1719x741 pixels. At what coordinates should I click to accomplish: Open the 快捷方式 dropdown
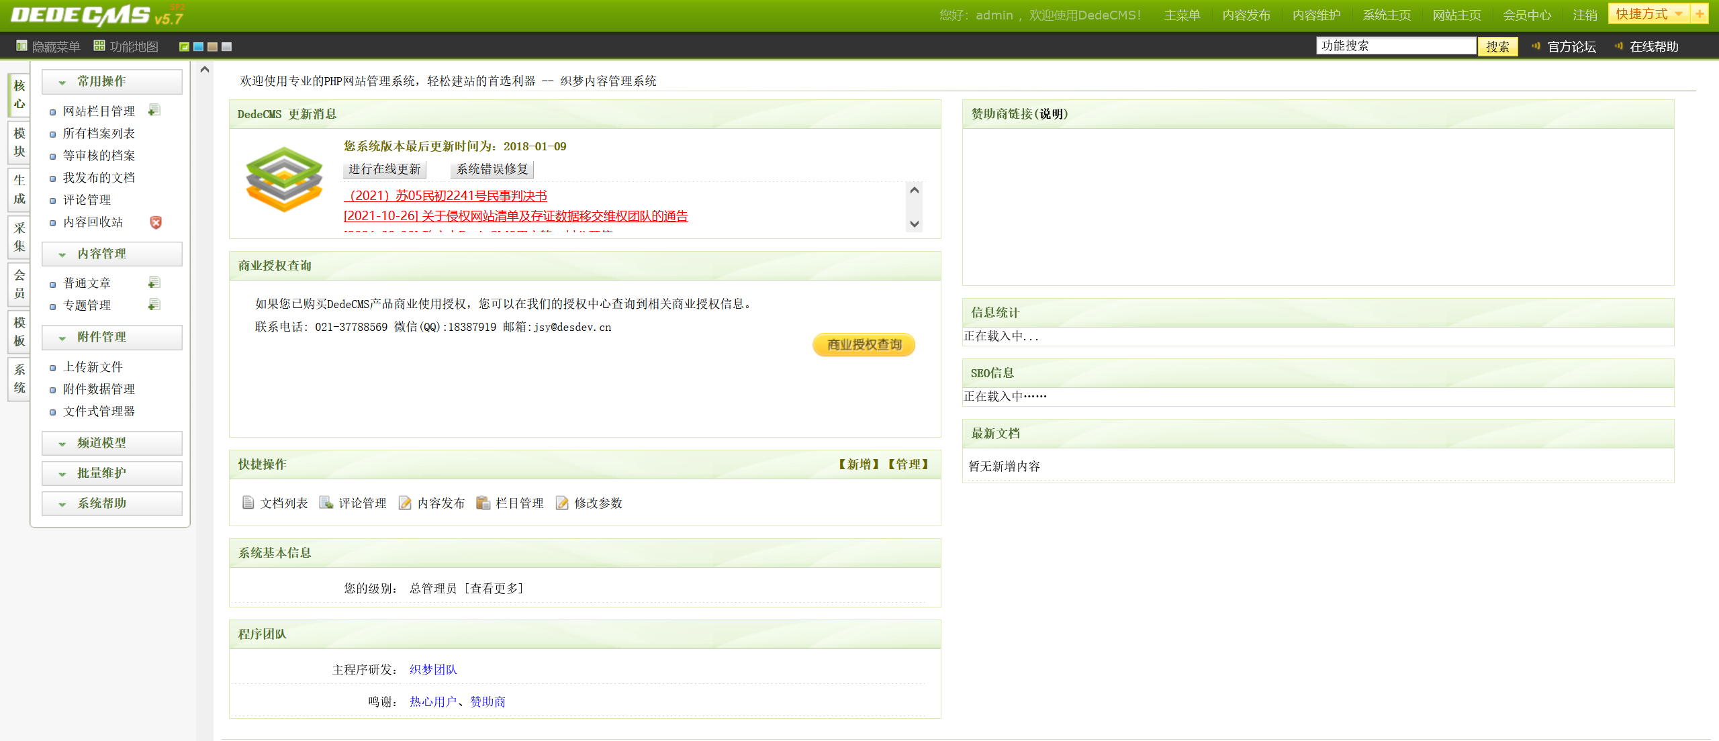coord(1646,14)
